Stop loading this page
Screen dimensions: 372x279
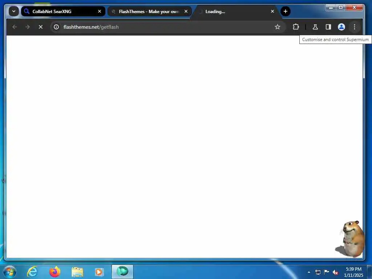41,27
